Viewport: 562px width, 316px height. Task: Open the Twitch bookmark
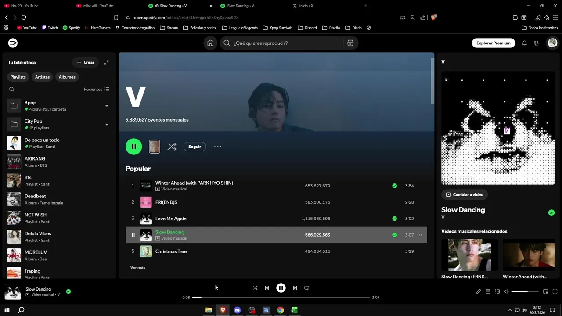[x=50, y=28]
